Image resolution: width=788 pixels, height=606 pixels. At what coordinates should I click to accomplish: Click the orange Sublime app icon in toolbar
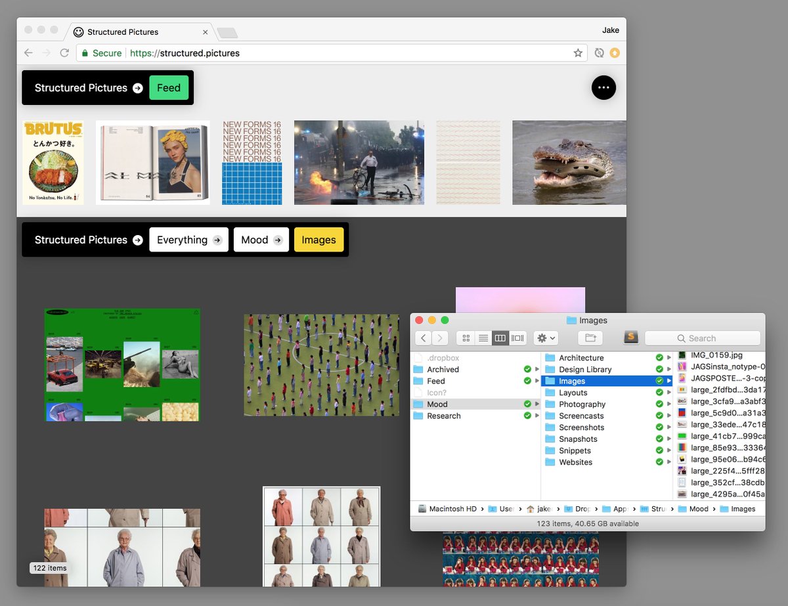point(631,337)
